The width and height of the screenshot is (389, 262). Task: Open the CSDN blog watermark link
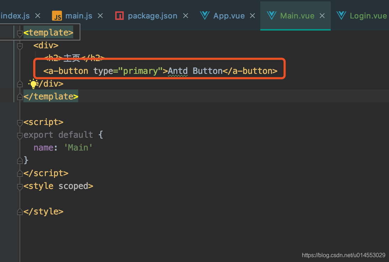coord(343,255)
